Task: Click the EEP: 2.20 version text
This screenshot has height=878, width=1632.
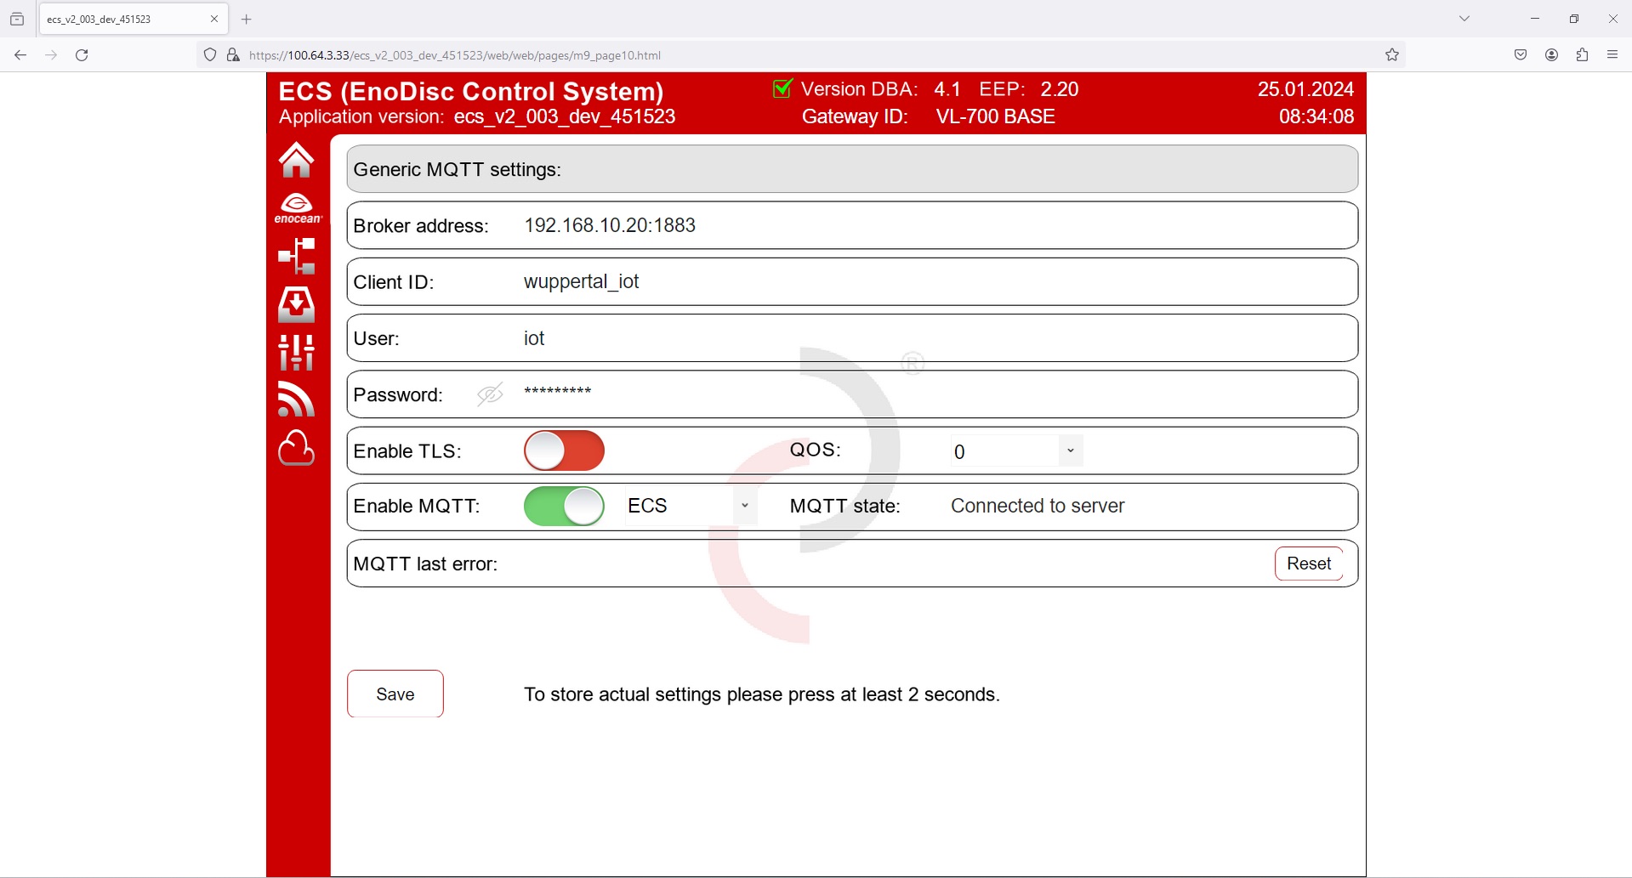Action: 1029,89
